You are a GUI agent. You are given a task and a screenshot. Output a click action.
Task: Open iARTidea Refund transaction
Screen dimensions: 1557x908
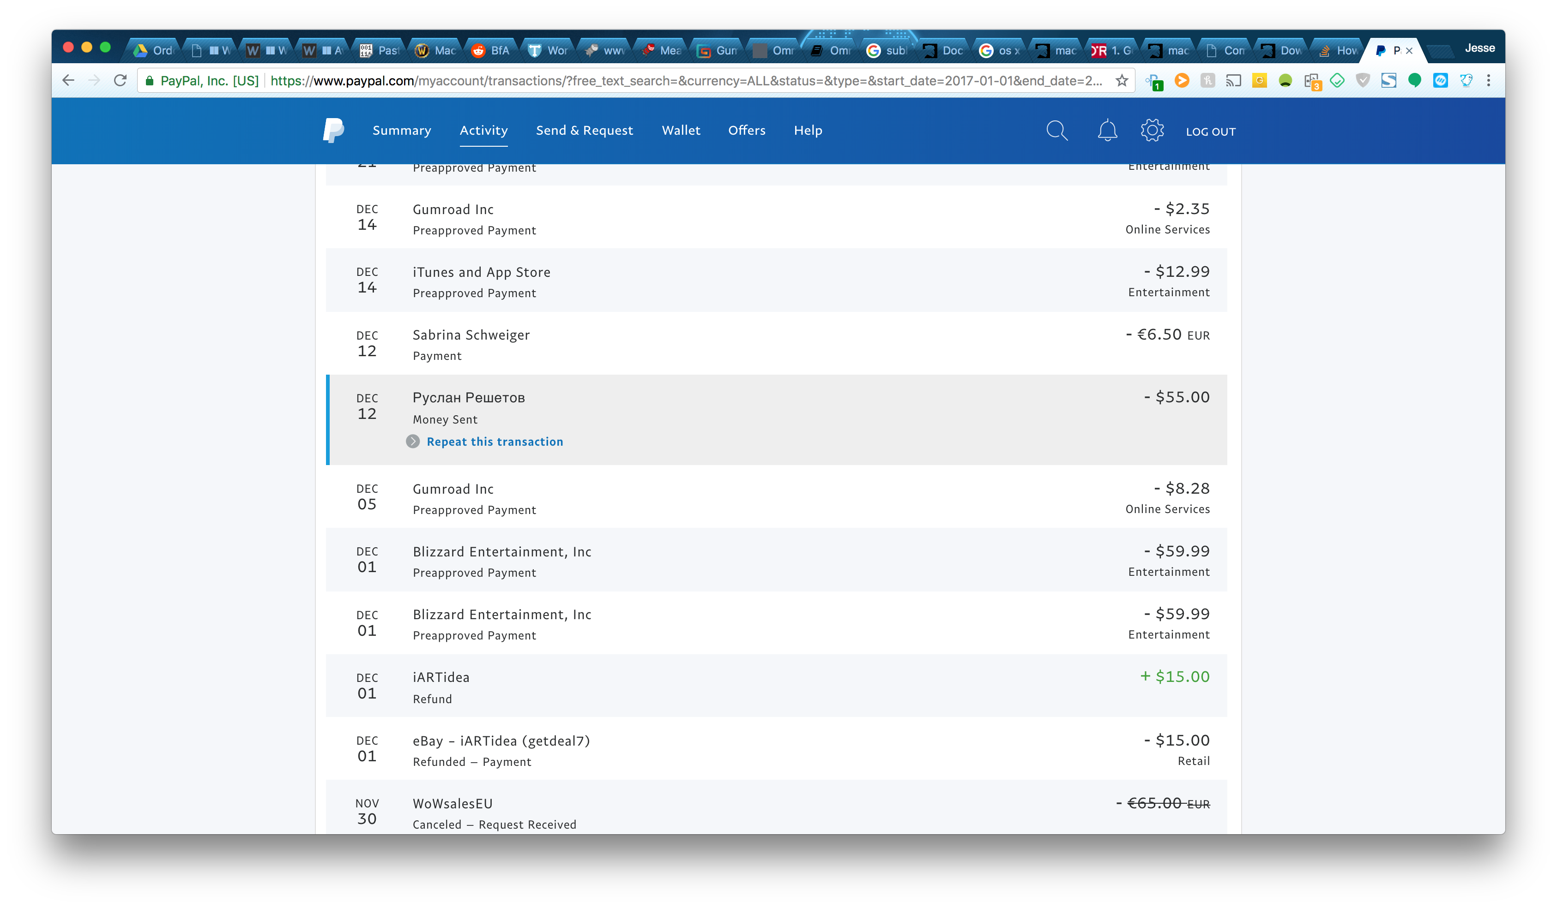(x=776, y=686)
